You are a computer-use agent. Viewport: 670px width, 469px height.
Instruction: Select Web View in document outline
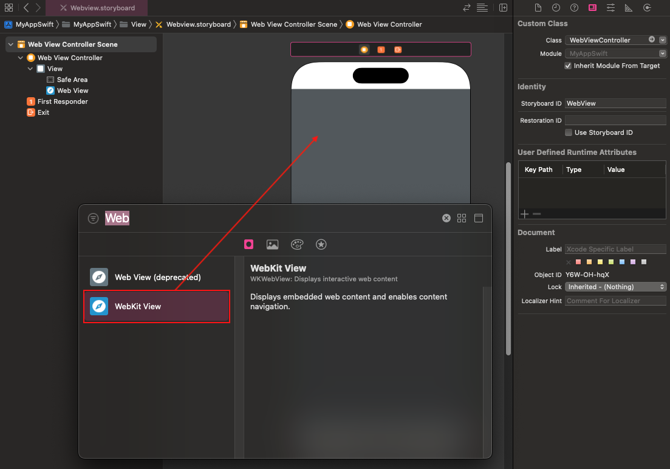[73, 91]
